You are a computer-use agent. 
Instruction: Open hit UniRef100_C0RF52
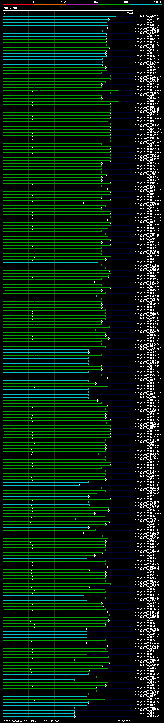pyautogui.click(x=147, y=632)
